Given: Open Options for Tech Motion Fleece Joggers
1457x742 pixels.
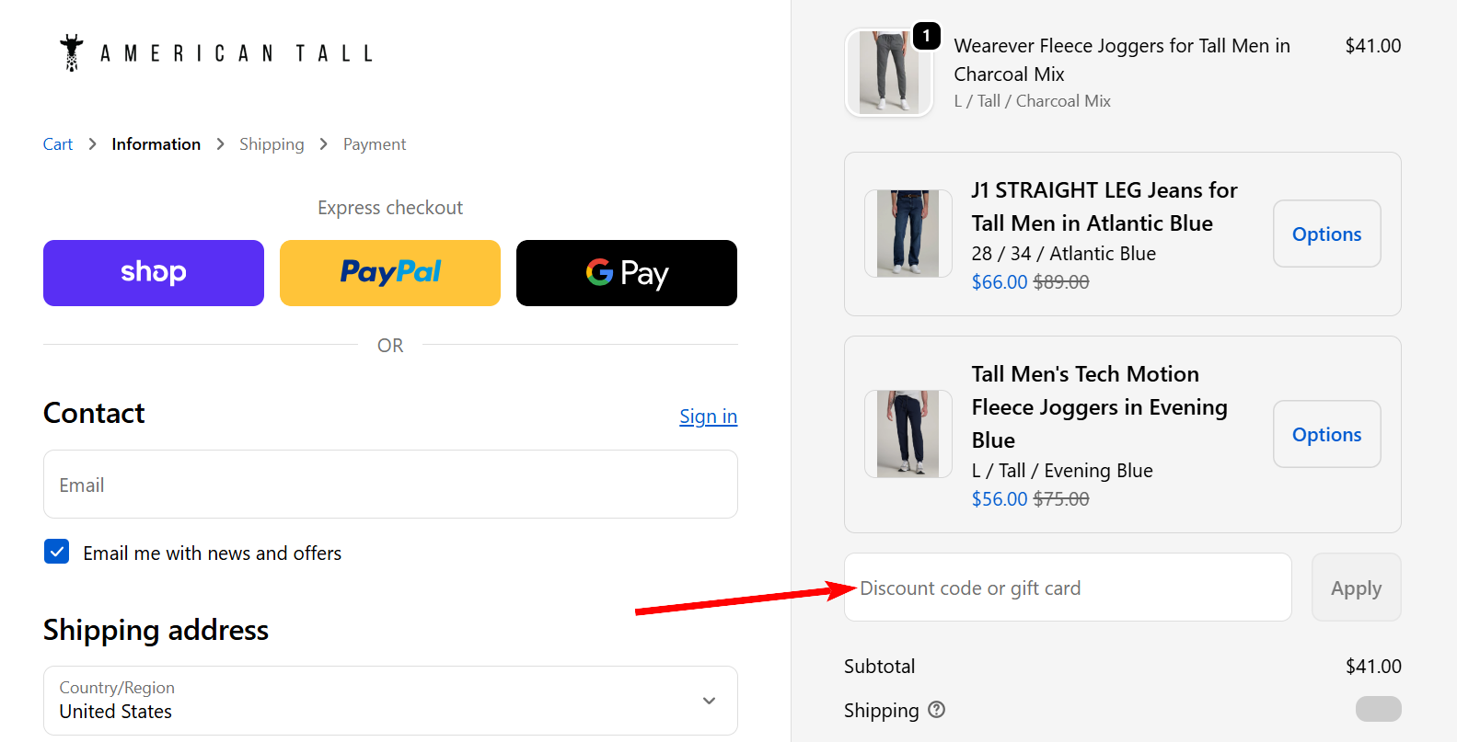Looking at the screenshot, I should [x=1326, y=434].
